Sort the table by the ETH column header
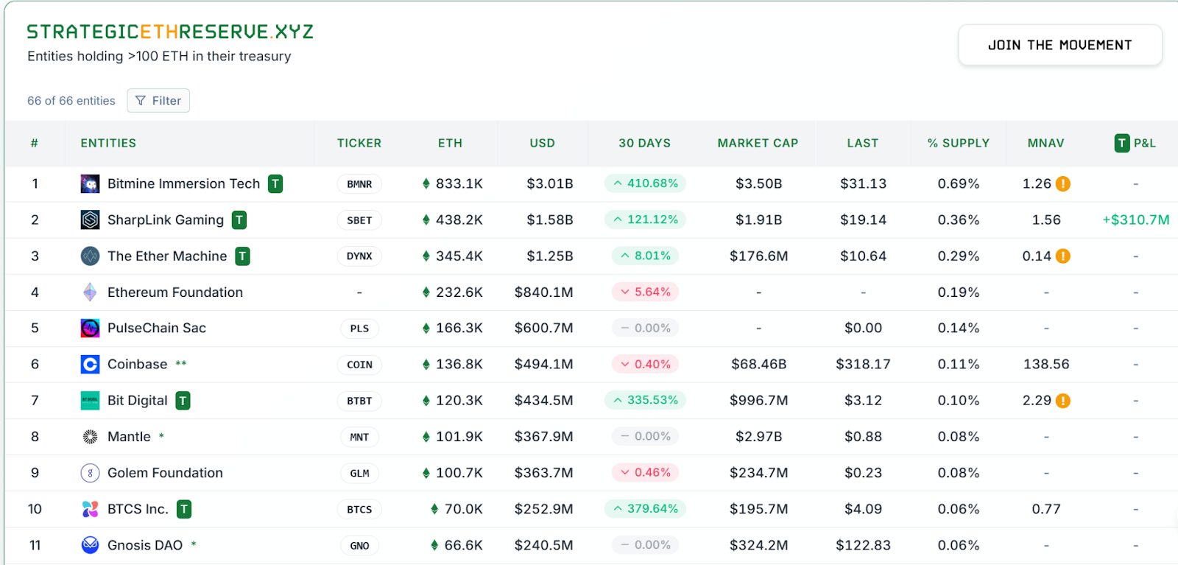Viewport: 1178px width, 565px height. click(x=450, y=143)
